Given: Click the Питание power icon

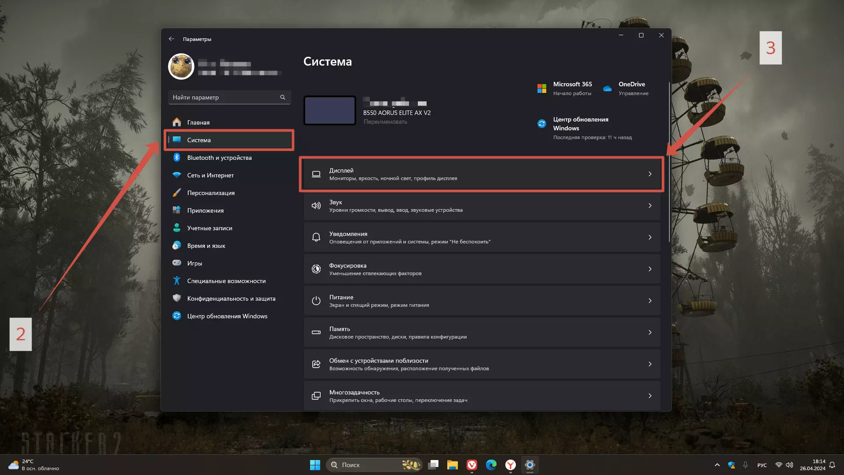Looking at the screenshot, I should pos(316,301).
